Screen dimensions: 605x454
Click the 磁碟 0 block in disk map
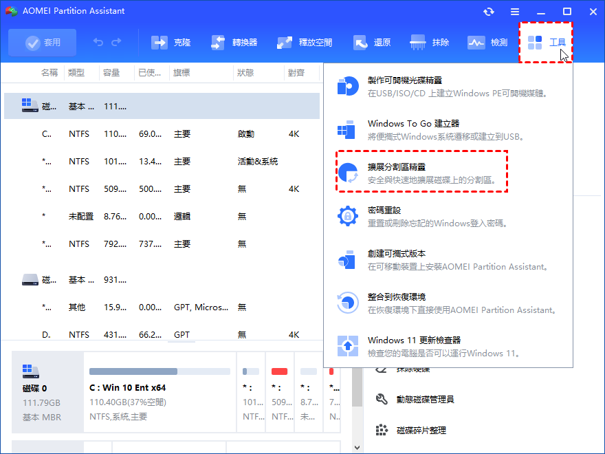(47, 392)
